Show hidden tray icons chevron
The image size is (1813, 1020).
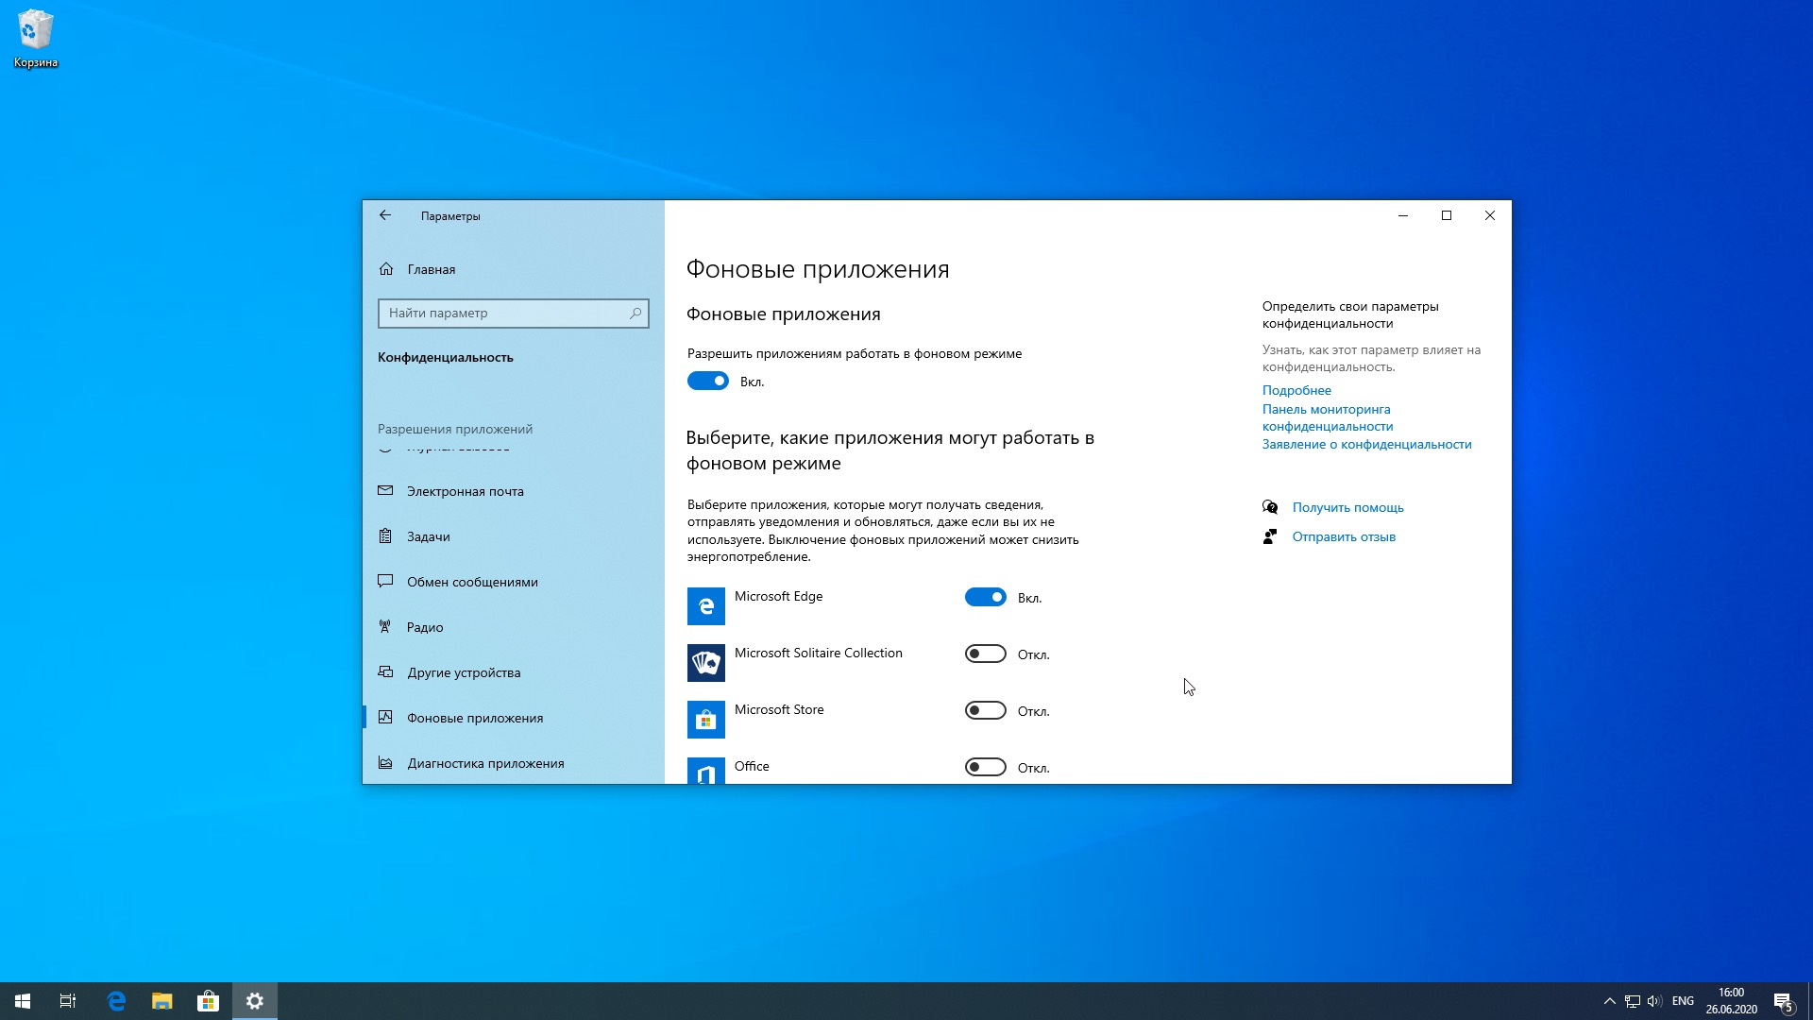tap(1609, 1001)
